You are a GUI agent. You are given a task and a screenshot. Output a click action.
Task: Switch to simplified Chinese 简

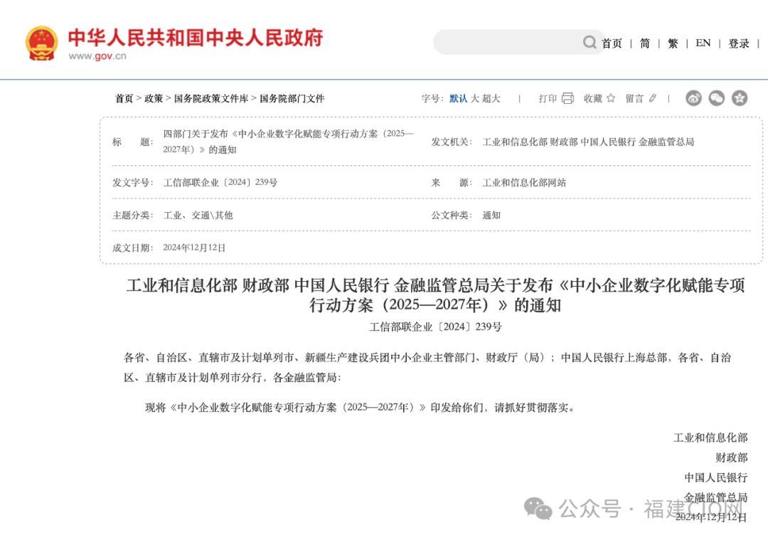(644, 43)
